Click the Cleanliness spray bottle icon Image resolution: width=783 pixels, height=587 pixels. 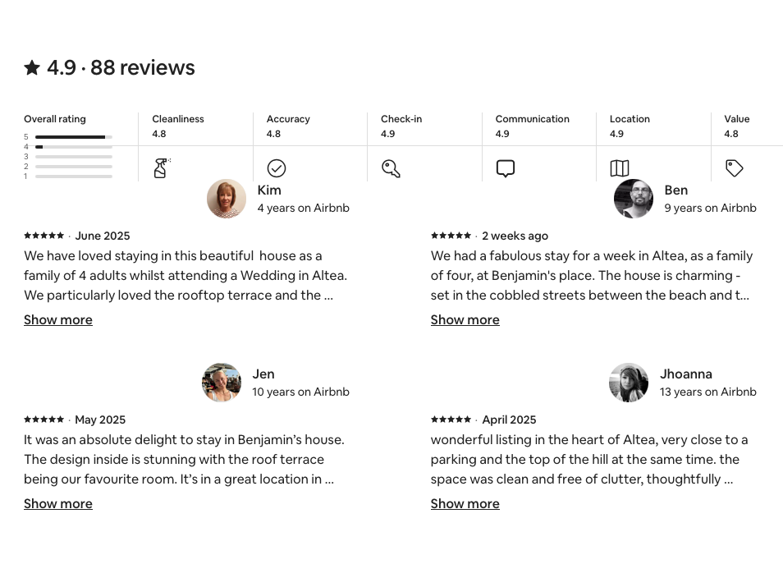pyautogui.click(x=161, y=168)
